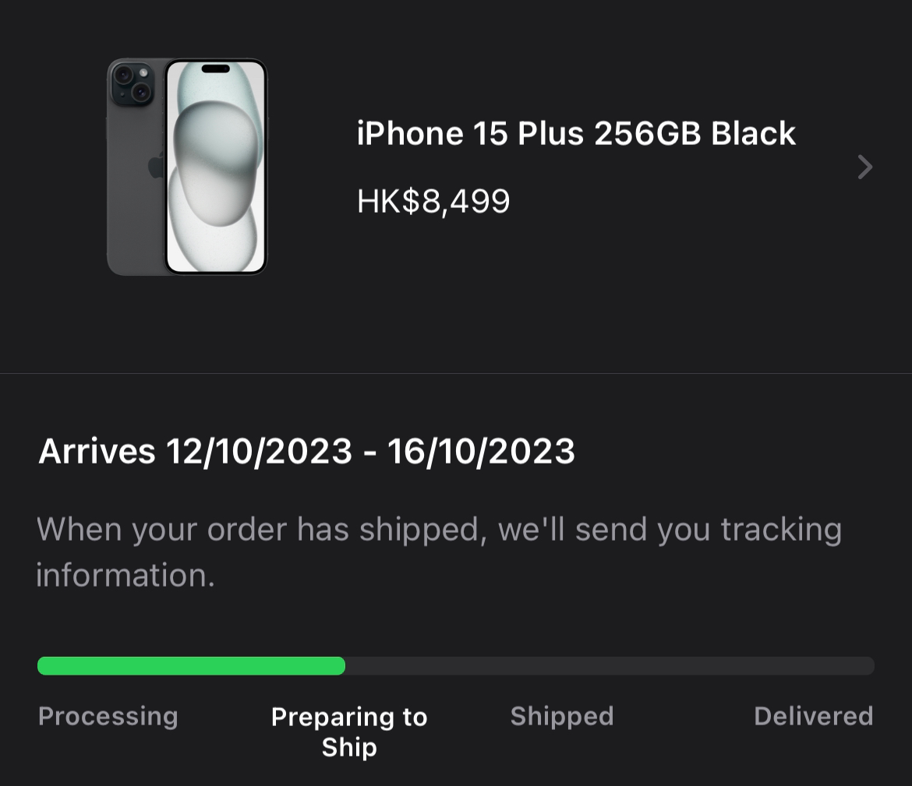Select the Shipped status label
The width and height of the screenshot is (912, 786).
point(562,716)
